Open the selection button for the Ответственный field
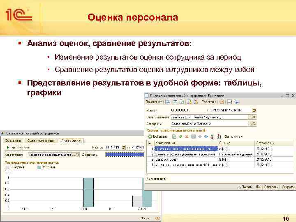The image size is (296, 222). tap(250, 117)
